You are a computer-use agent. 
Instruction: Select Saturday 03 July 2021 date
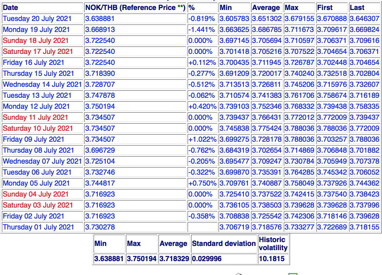[x=38, y=205]
